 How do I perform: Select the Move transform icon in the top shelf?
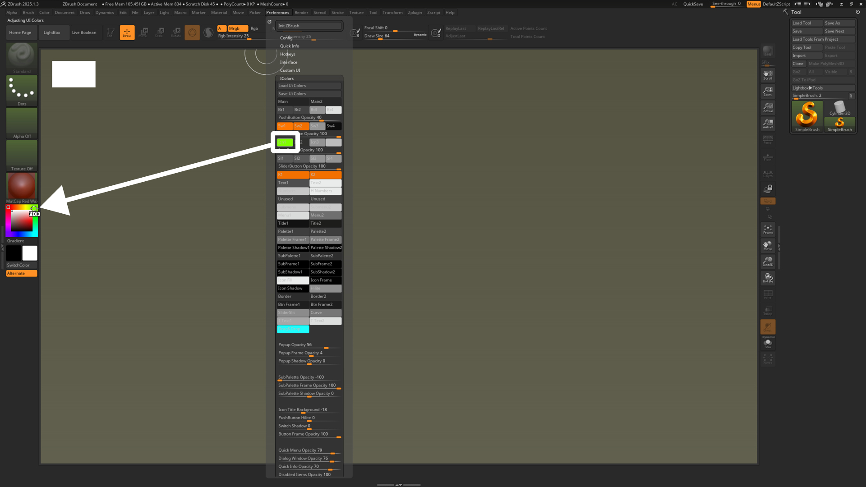coord(143,32)
